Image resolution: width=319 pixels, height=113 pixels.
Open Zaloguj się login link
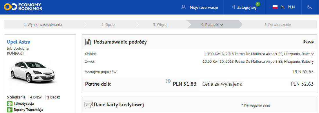247,8
